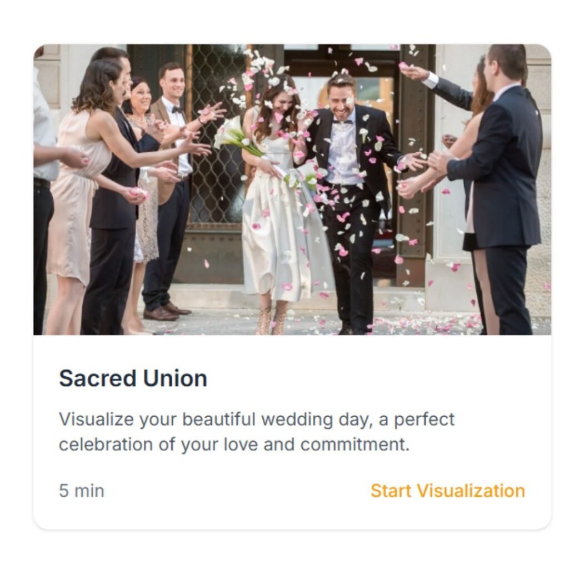The image size is (569, 569).
Task: Click the word 'Visualization' in the orange link
Action: point(471,491)
